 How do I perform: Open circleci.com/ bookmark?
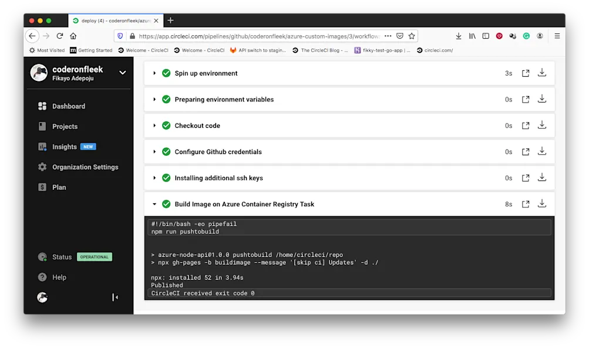[435, 50]
